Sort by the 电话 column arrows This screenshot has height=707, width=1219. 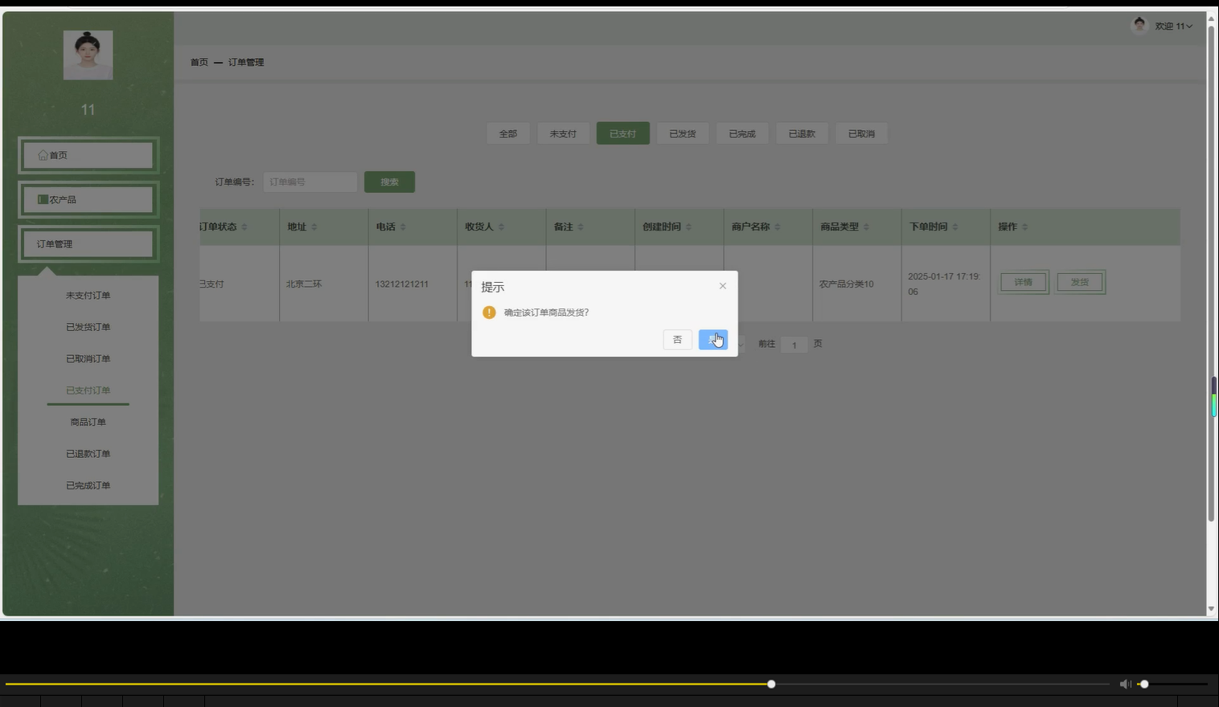pyautogui.click(x=403, y=227)
